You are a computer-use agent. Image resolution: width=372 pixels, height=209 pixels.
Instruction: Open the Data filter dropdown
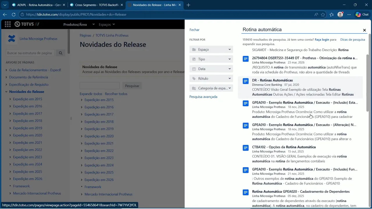click(211, 69)
